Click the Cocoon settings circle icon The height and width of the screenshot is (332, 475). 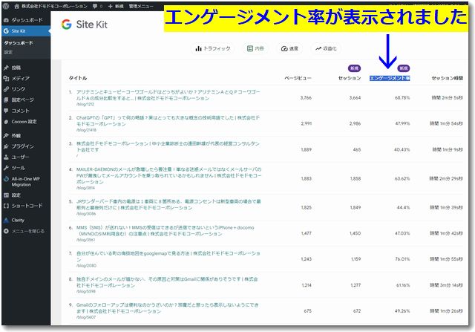point(6,122)
